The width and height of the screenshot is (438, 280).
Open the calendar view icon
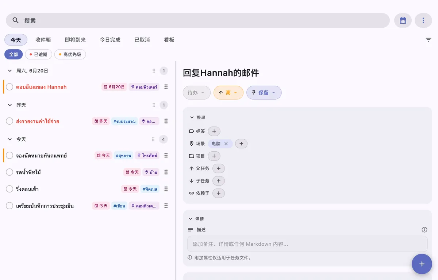(403, 20)
